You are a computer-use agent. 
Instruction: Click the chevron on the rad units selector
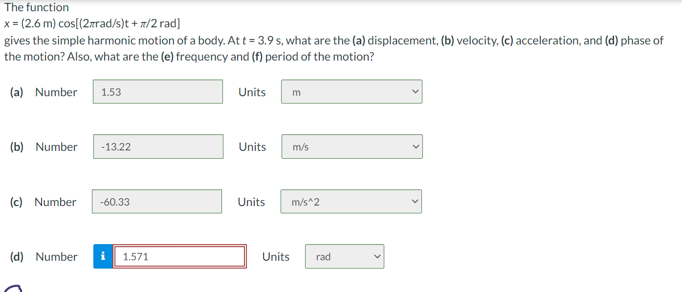click(376, 256)
